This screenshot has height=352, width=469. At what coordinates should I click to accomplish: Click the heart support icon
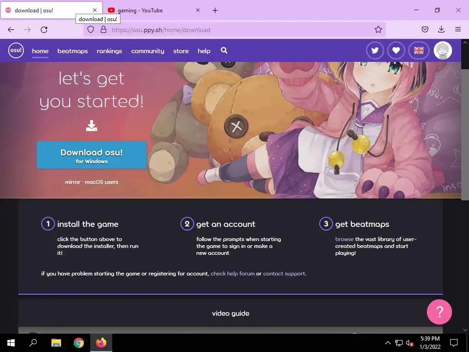coord(396,50)
